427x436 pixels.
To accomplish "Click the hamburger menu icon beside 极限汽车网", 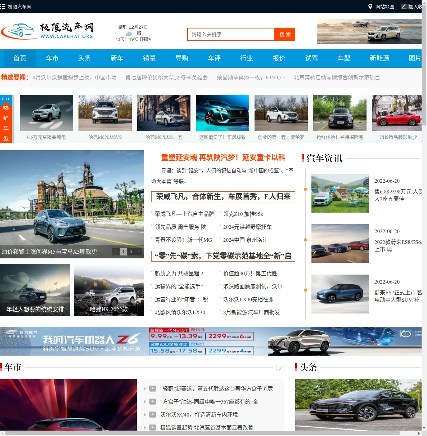I will [x=3, y=6].
